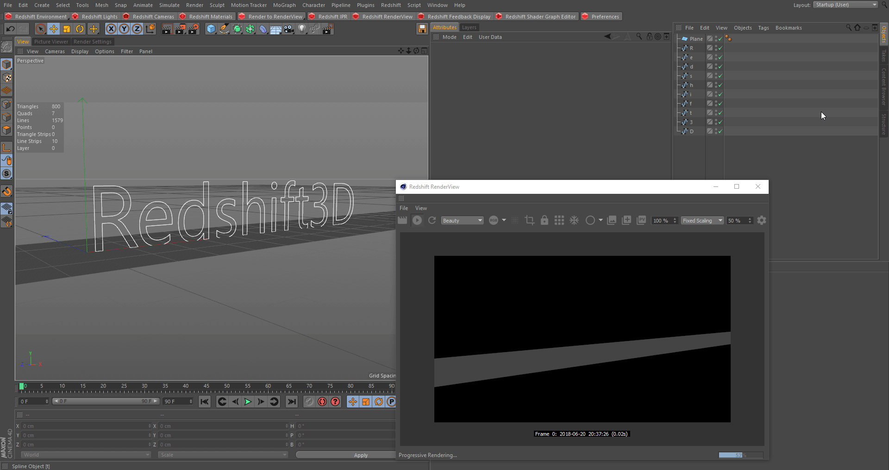
Task: Open the Fixed Scaling dropdown
Action: coord(702,221)
